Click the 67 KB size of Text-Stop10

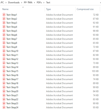[96, 51]
